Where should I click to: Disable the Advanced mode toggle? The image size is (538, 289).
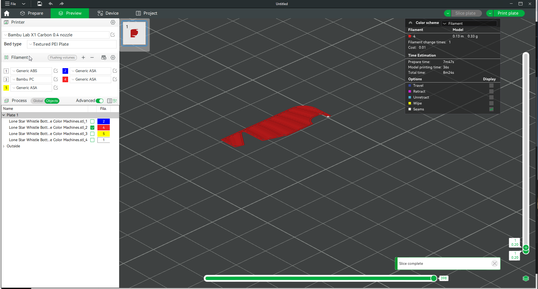[x=100, y=101]
